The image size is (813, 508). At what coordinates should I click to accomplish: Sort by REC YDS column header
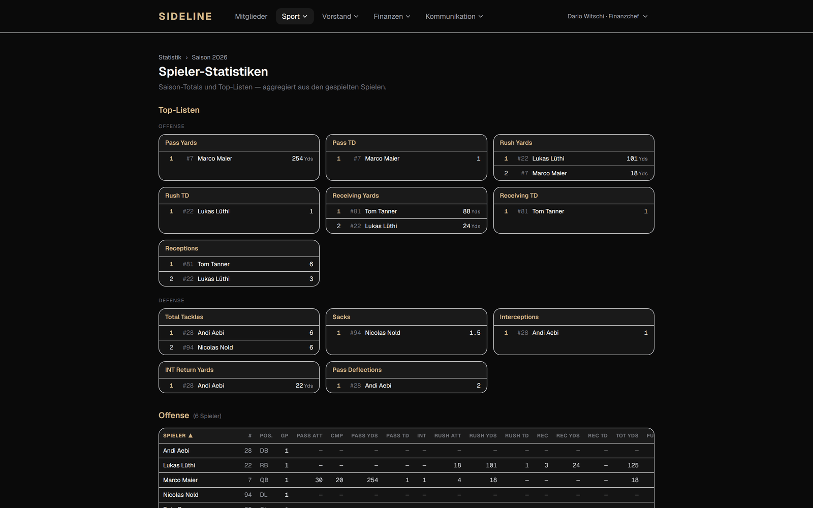(x=568, y=436)
